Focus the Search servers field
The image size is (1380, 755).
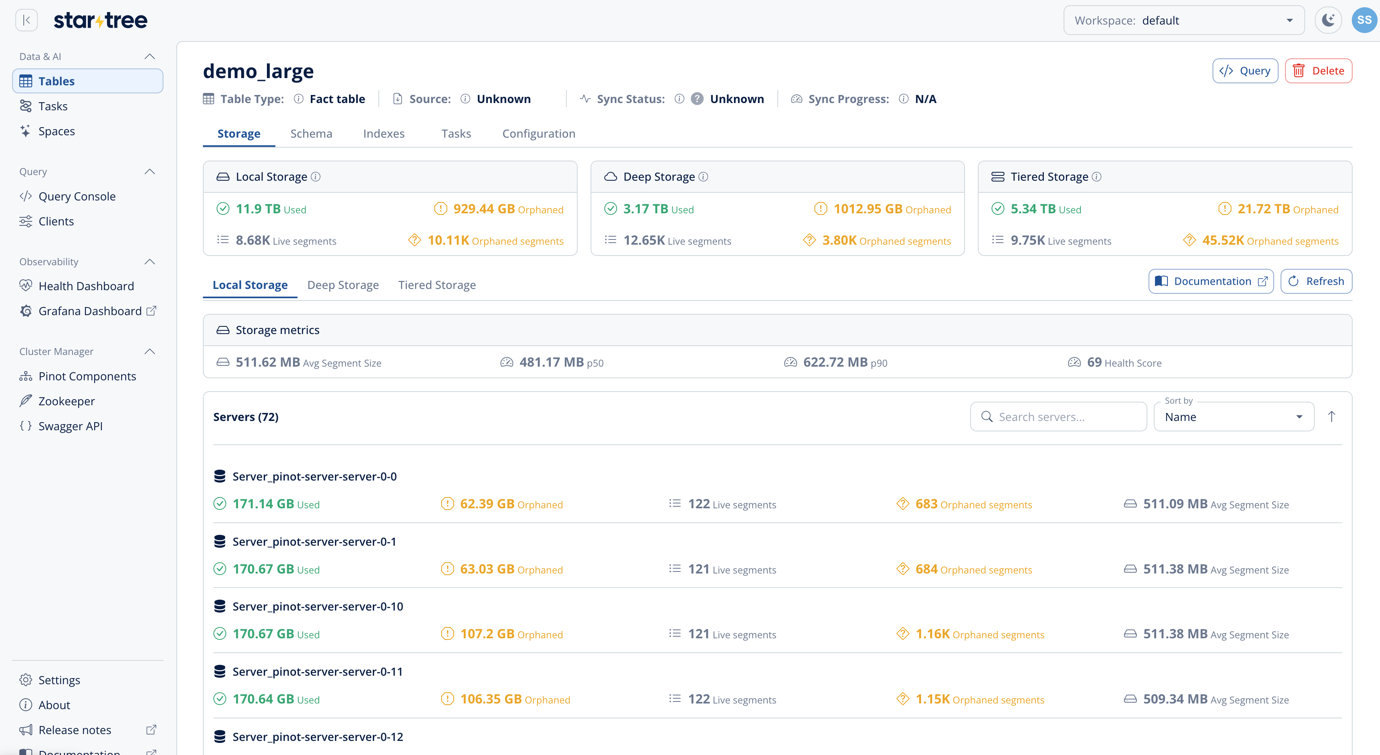click(x=1058, y=417)
